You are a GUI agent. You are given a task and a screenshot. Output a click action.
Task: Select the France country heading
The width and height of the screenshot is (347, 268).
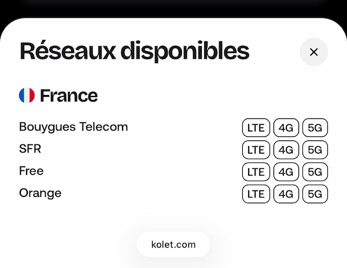pyautogui.click(x=69, y=96)
